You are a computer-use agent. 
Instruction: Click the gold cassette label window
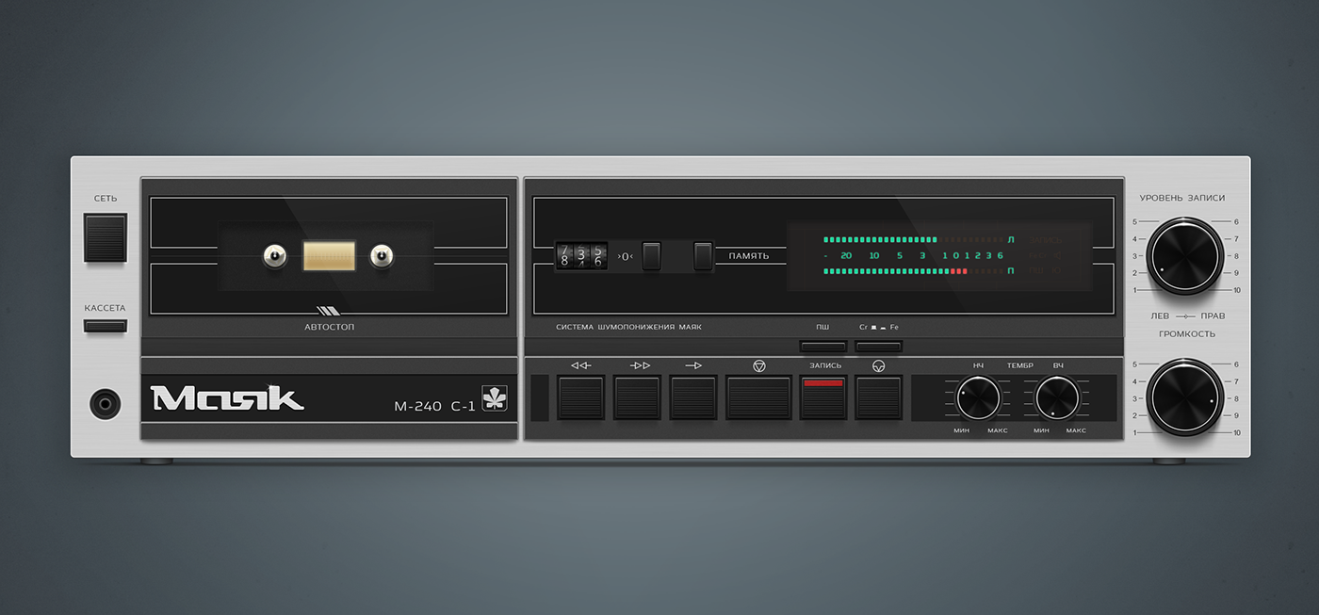(x=329, y=255)
